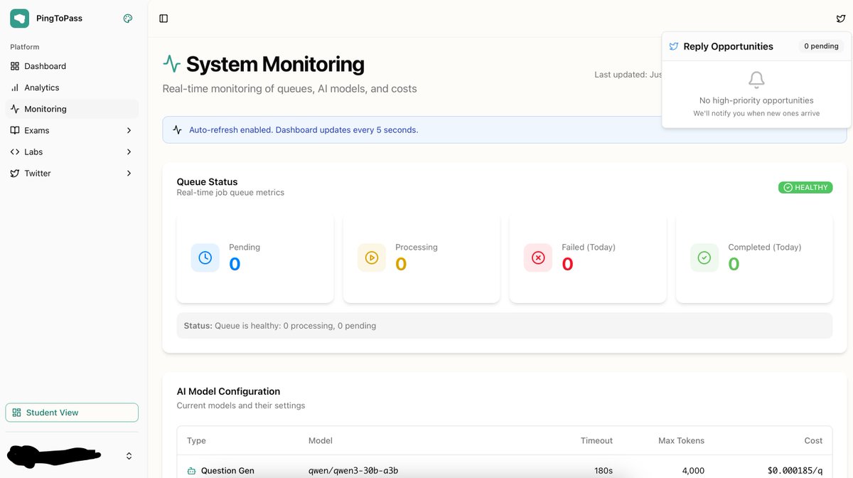Click the Question Gen robot icon
853x478 pixels.
(191, 471)
